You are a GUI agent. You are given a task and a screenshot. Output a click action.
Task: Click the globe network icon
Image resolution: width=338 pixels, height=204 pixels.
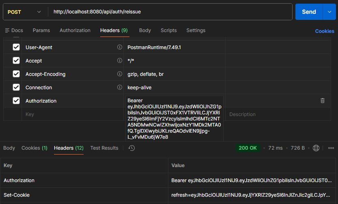click(316, 148)
